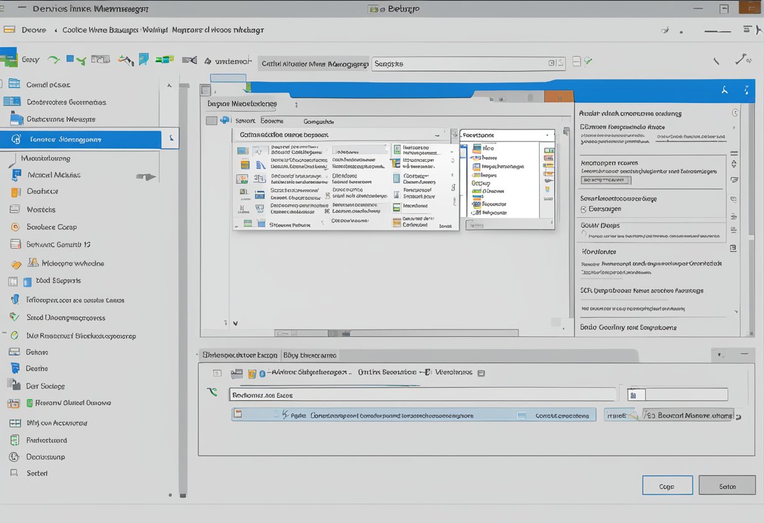Click the green curved arrow toolbar icon

pos(55,60)
